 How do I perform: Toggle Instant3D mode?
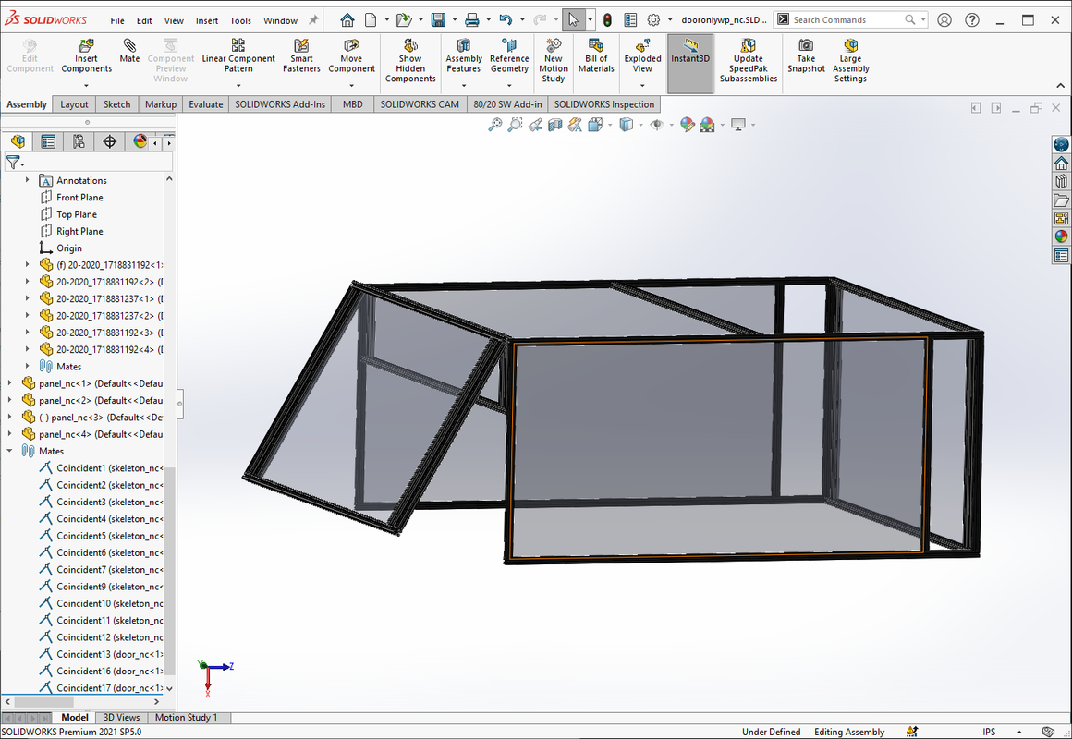tap(690, 63)
